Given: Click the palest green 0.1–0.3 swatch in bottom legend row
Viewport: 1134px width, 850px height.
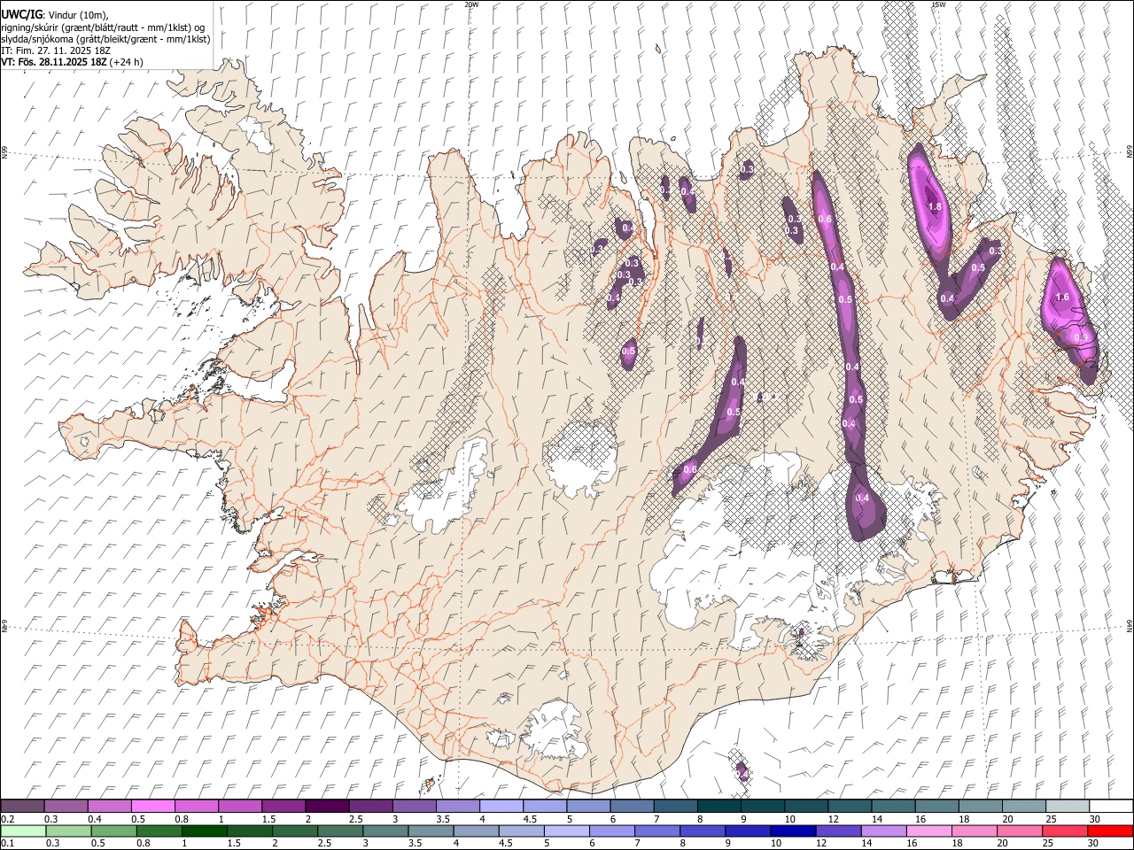Looking at the screenshot, I should pyautogui.click(x=22, y=831).
